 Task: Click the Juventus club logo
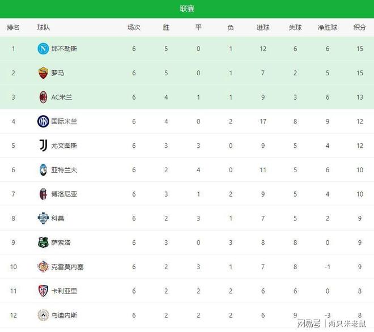tap(43, 146)
